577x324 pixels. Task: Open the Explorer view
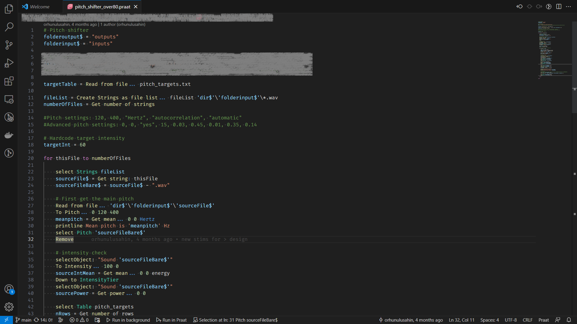pyautogui.click(x=9, y=9)
